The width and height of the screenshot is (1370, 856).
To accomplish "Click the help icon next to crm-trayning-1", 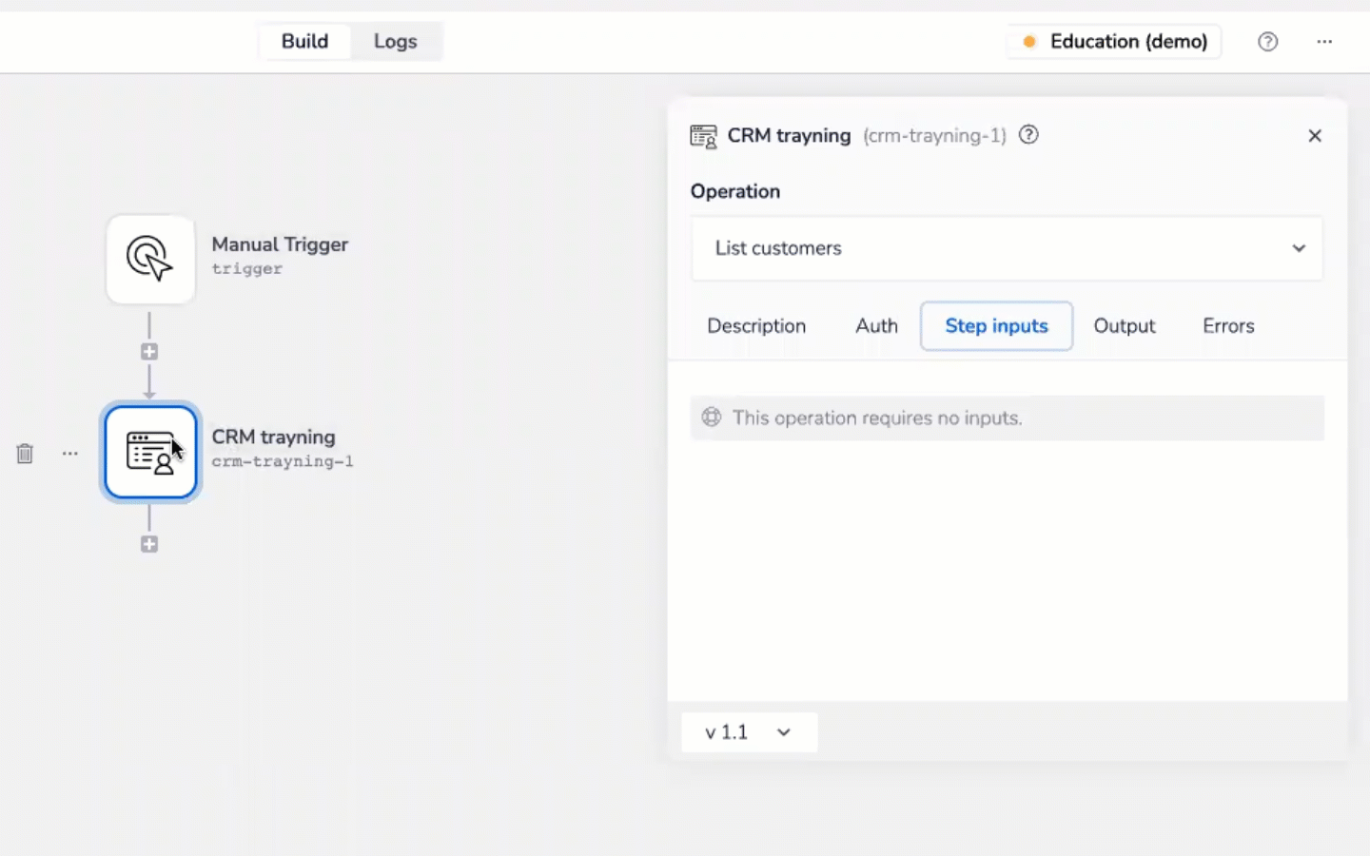I will [x=1028, y=135].
